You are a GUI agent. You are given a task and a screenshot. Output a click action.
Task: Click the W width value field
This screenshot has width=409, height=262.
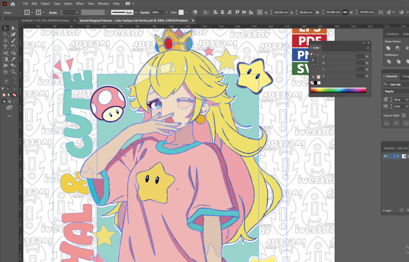(333, 12)
